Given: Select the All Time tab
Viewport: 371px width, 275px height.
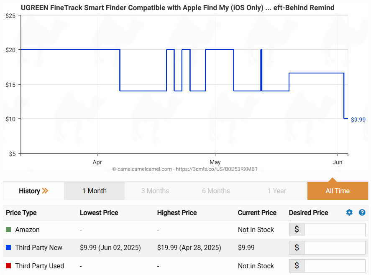Looking at the screenshot, I should pos(338,191).
